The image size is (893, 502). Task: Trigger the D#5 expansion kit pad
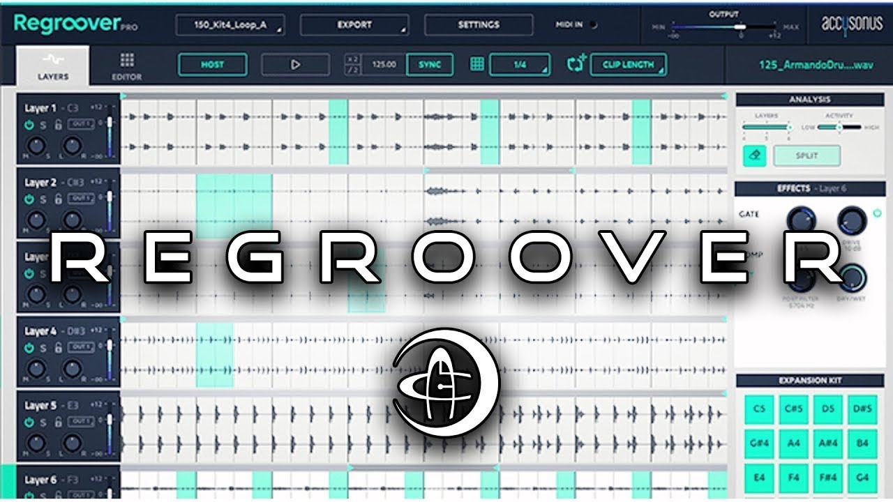click(x=863, y=409)
